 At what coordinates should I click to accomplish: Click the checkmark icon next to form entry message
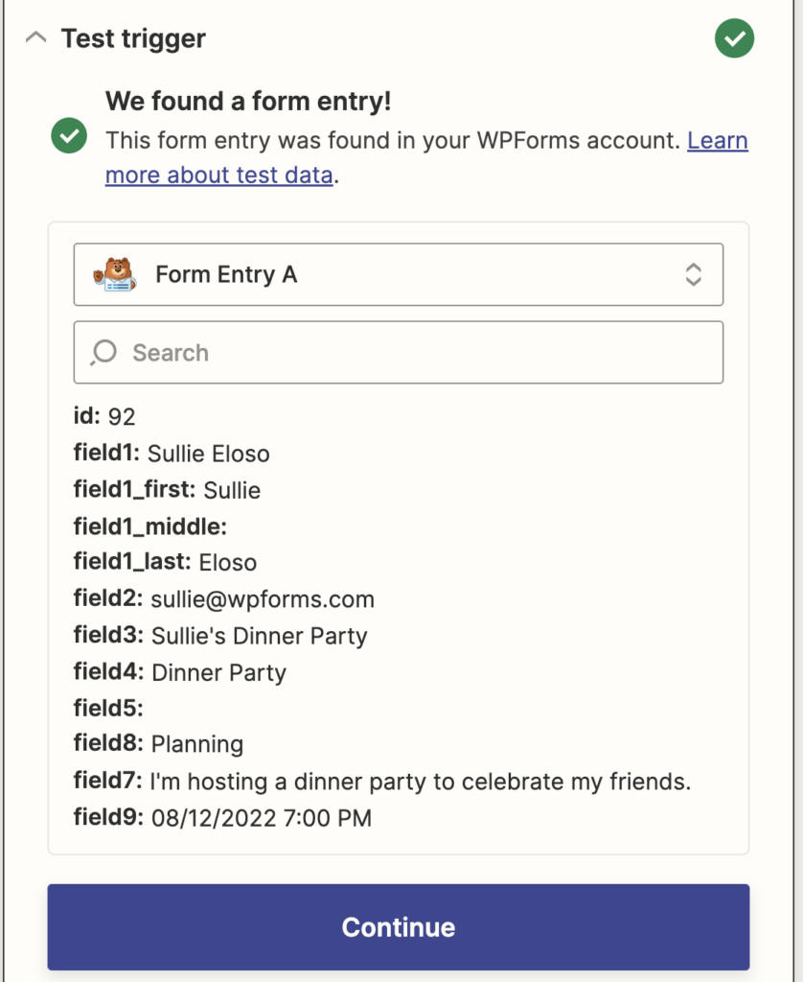click(x=68, y=134)
